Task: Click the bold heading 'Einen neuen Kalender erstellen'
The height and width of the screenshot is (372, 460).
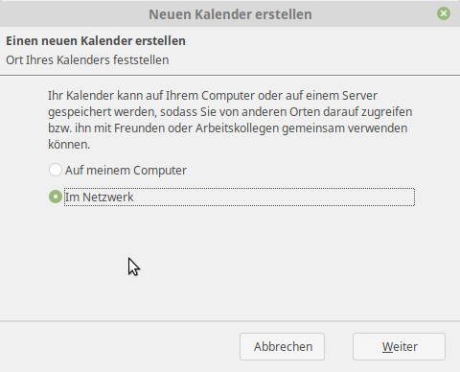Action: click(96, 41)
